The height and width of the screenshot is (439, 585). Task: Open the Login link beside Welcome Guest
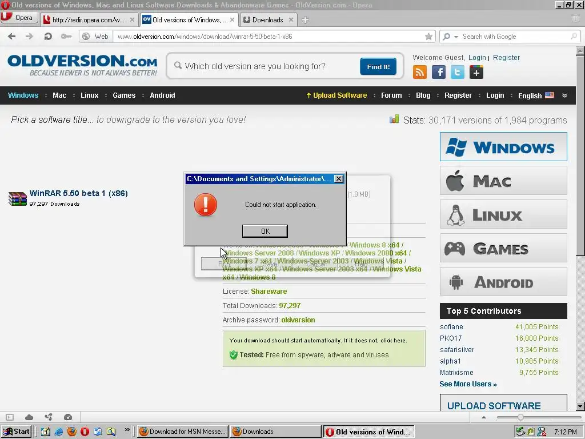click(477, 58)
